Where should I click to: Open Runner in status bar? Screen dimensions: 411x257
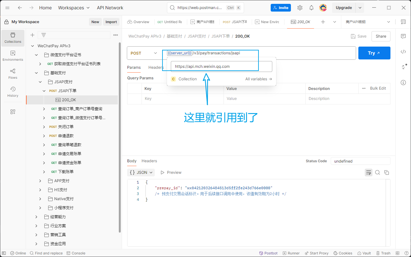click(x=291, y=253)
